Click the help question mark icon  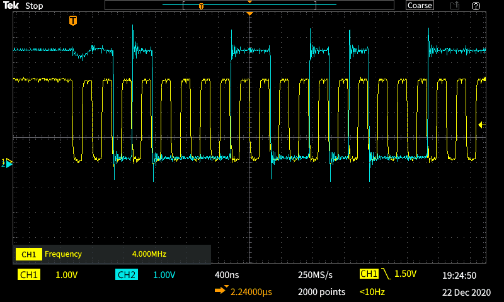pos(476,6)
